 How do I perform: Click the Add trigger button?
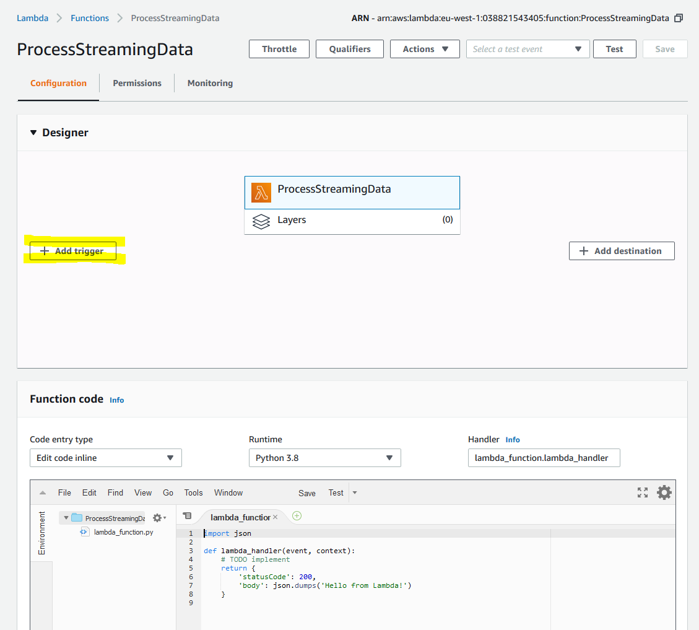(73, 251)
